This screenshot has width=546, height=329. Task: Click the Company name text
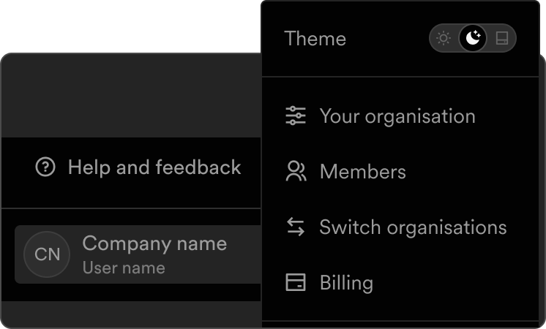click(x=154, y=243)
